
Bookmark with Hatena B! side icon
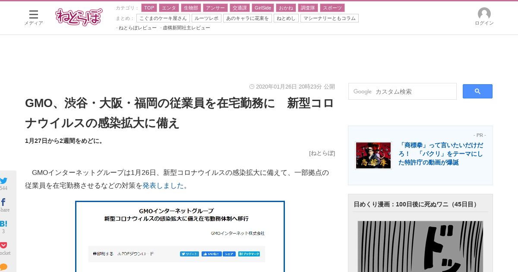(3, 224)
